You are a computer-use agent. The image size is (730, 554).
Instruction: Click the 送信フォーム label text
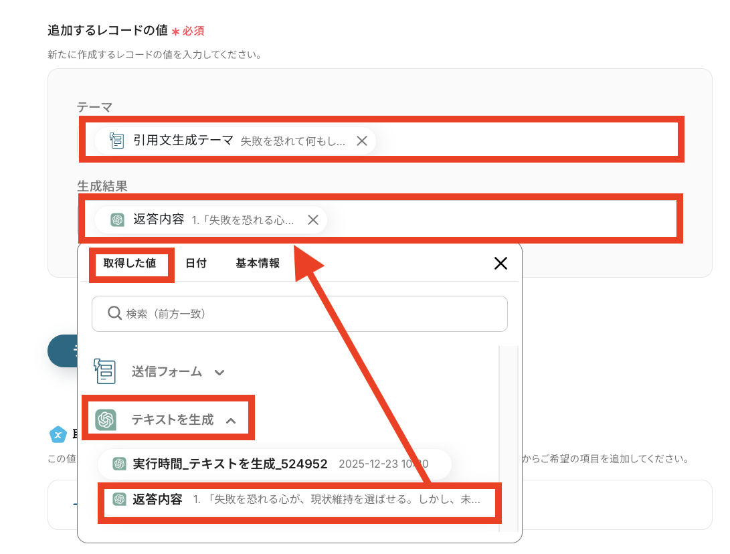click(x=167, y=371)
